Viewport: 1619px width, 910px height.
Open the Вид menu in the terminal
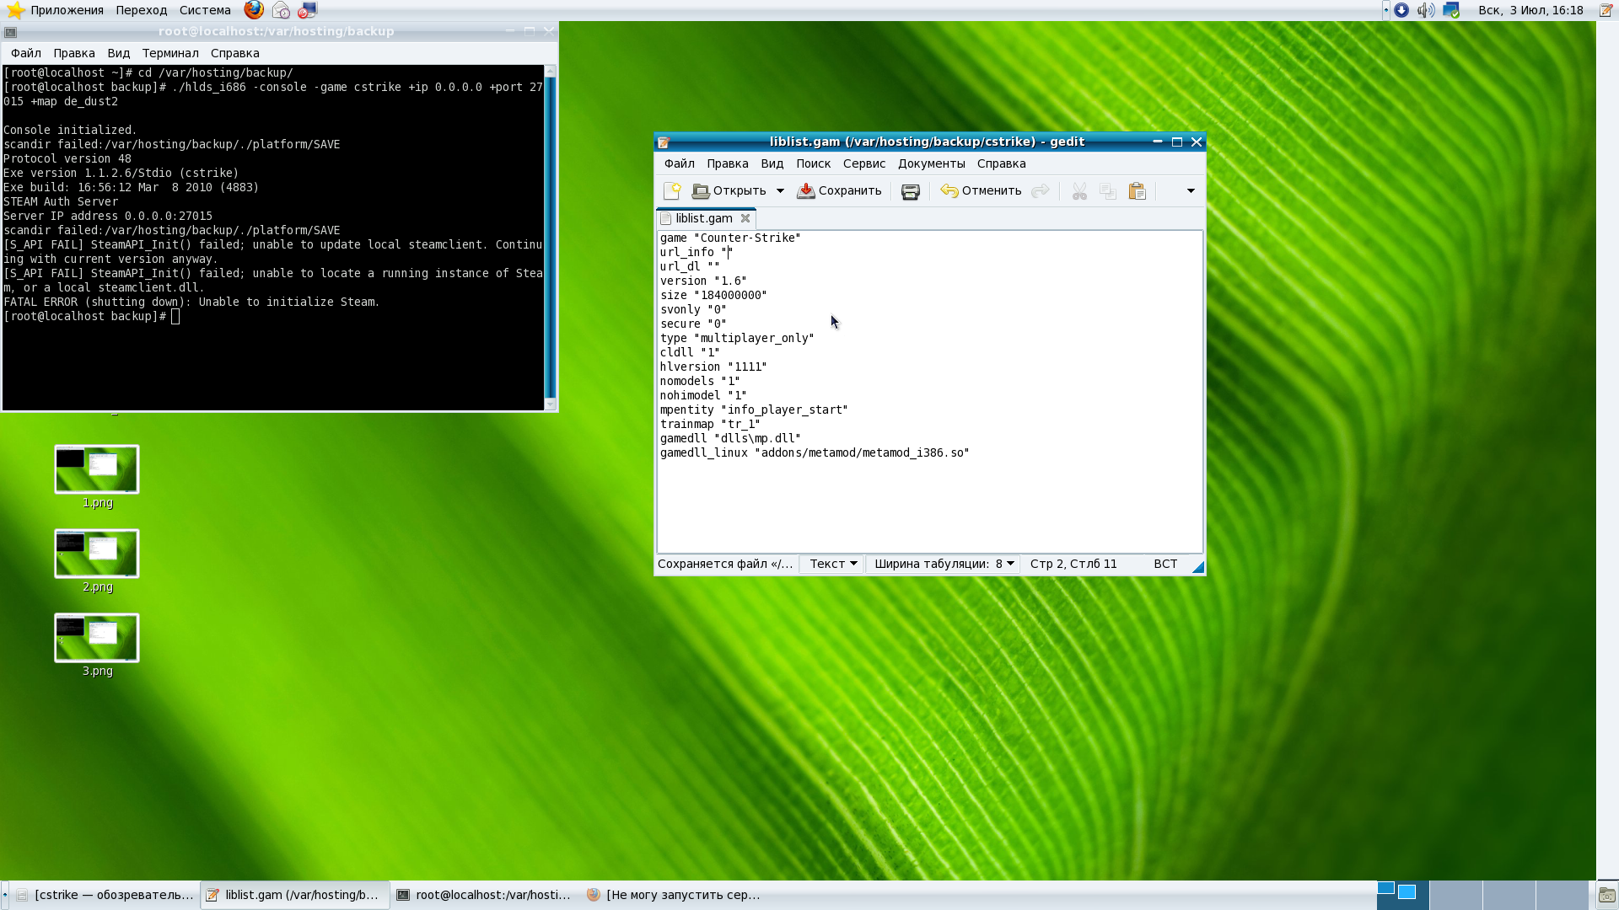[x=119, y=53]
